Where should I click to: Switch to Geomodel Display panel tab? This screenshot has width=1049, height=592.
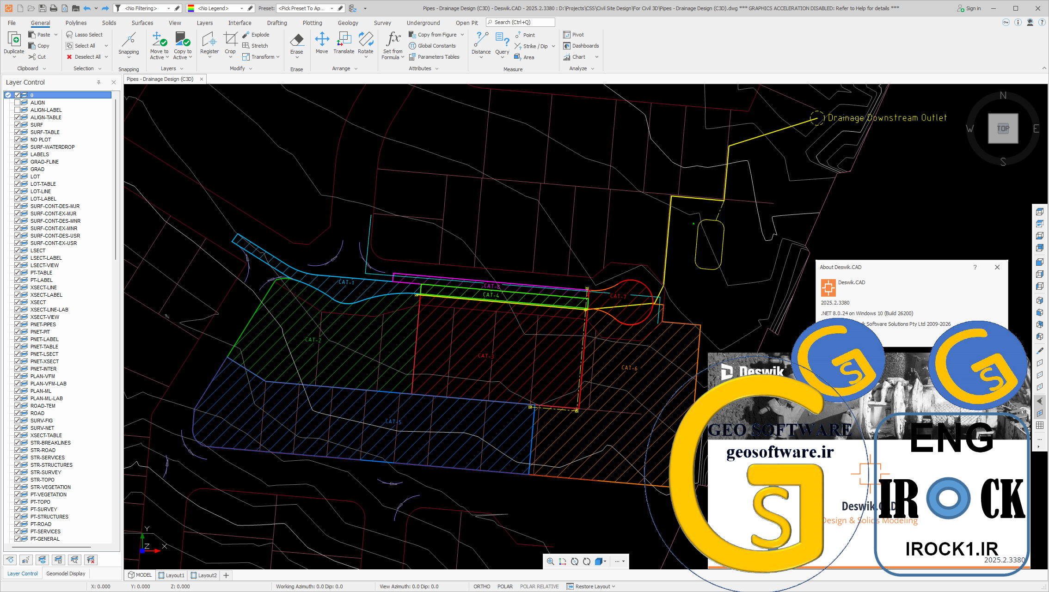coord(66,574)
